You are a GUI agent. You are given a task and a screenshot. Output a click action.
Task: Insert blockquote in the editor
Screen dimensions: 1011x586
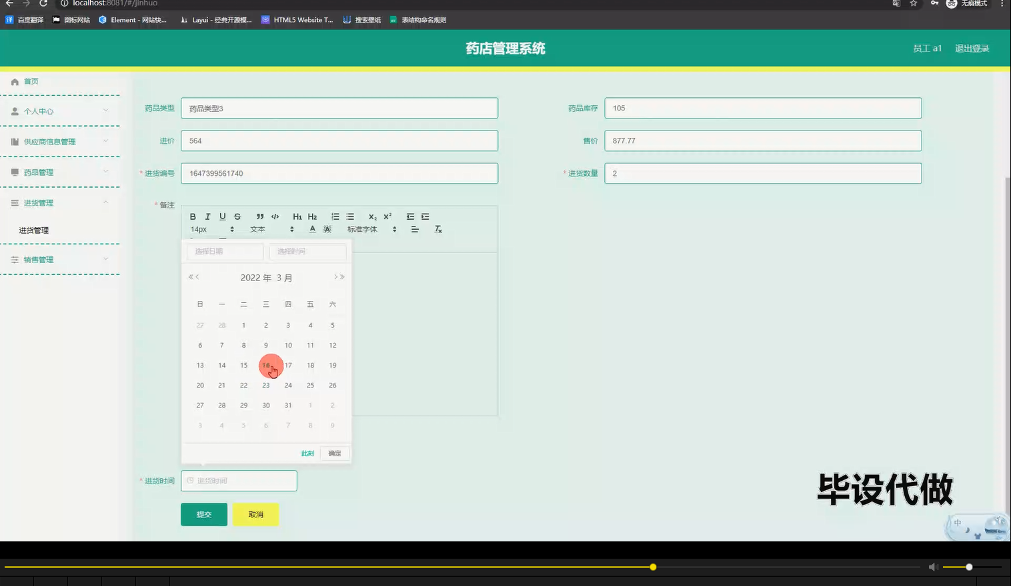pos(260,216)
